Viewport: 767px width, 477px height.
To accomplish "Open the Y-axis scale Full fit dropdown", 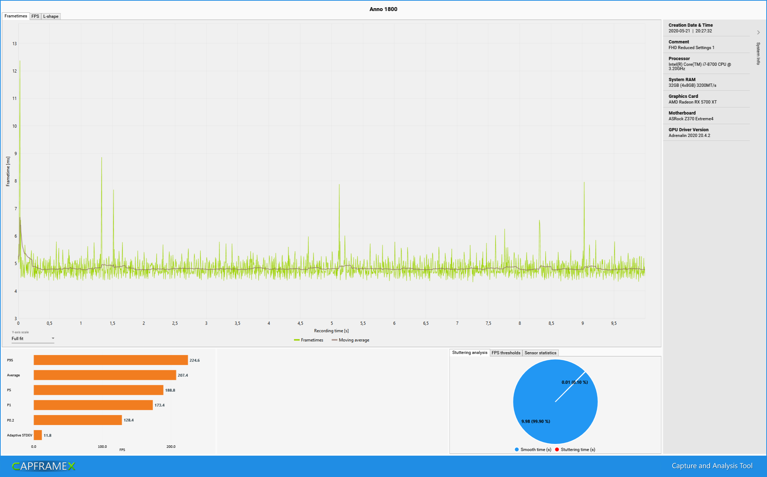I will [32, 339].
